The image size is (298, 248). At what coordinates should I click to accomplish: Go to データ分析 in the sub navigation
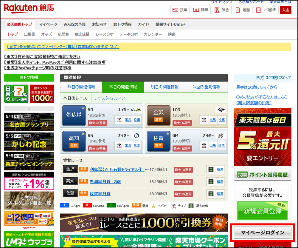pyautogui.click(x=129, y=34)
